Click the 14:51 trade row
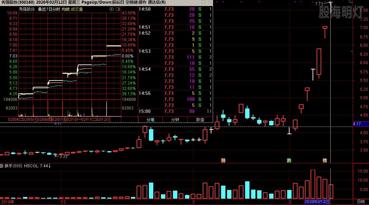This screenshot has height=205, width=369. [175, 27]
